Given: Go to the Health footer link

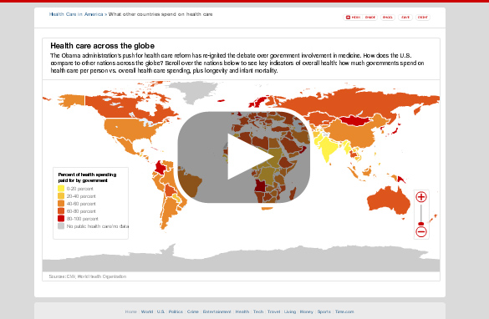Looking at the screenshot, I should tap(242, 311).
